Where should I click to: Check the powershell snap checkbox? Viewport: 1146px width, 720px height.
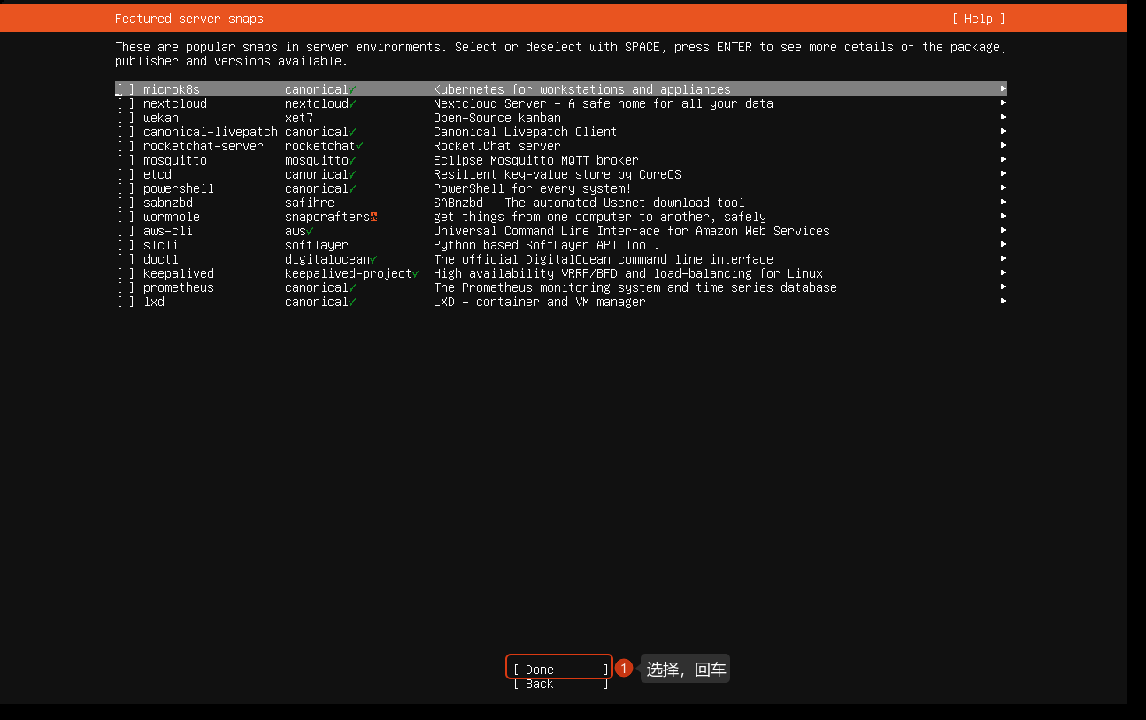[126, 188]
